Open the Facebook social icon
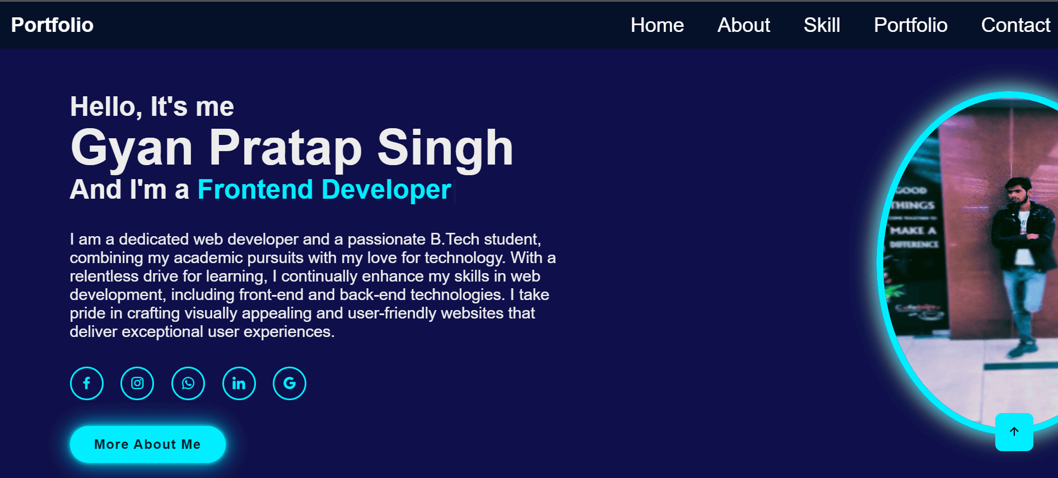 (87, 383)
